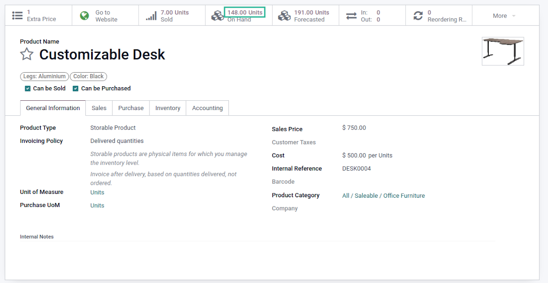The height and width of the screenshot is (283, 548).
Task: Open the All / Saleable / Office Furniture category link
Action: click(384, 196)
